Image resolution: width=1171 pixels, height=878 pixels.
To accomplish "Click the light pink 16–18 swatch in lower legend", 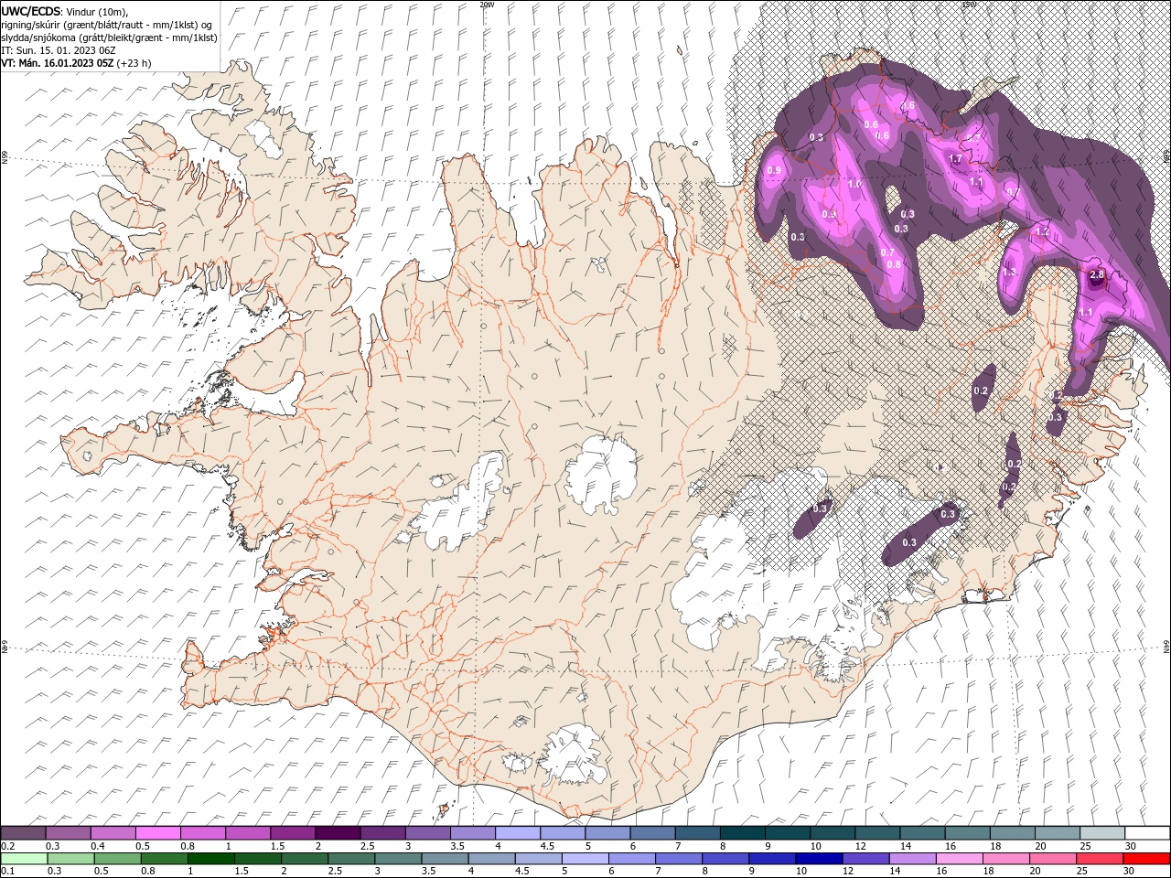I will point(959,859).
